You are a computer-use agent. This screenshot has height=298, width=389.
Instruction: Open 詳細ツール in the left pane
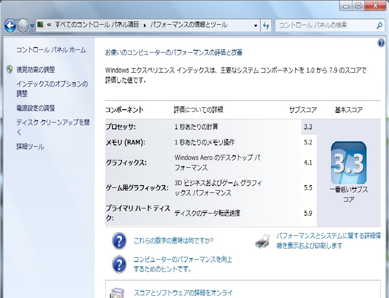pyautogui.click(x=30, y=147)
